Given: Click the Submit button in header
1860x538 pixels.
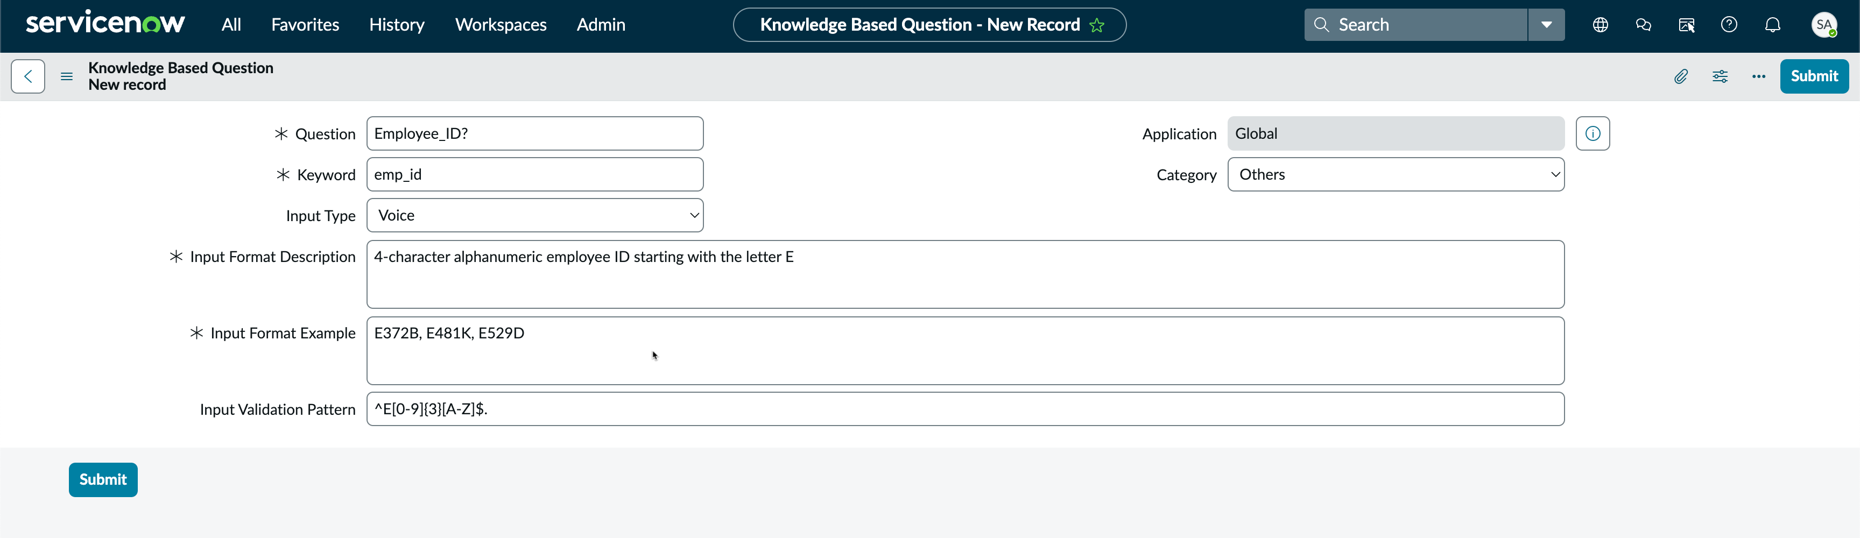Looking at the screenshot, I should coord(1814,76).
